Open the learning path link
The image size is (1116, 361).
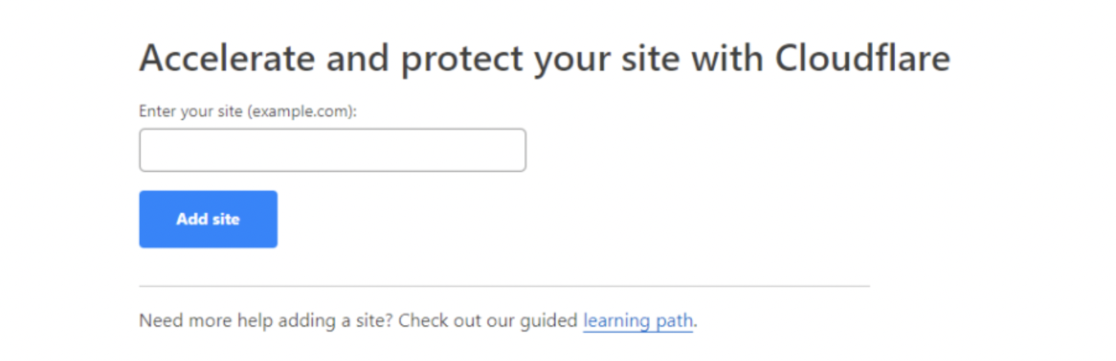[x=638, y=320]
